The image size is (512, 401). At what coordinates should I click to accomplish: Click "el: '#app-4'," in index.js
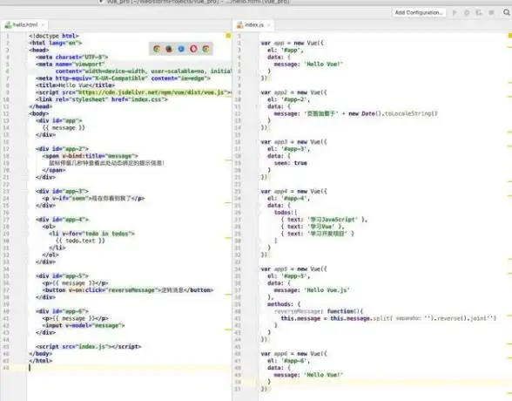(289, 199)
